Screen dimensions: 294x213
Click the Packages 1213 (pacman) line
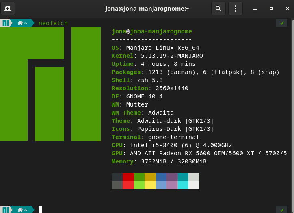click(195, 72)
